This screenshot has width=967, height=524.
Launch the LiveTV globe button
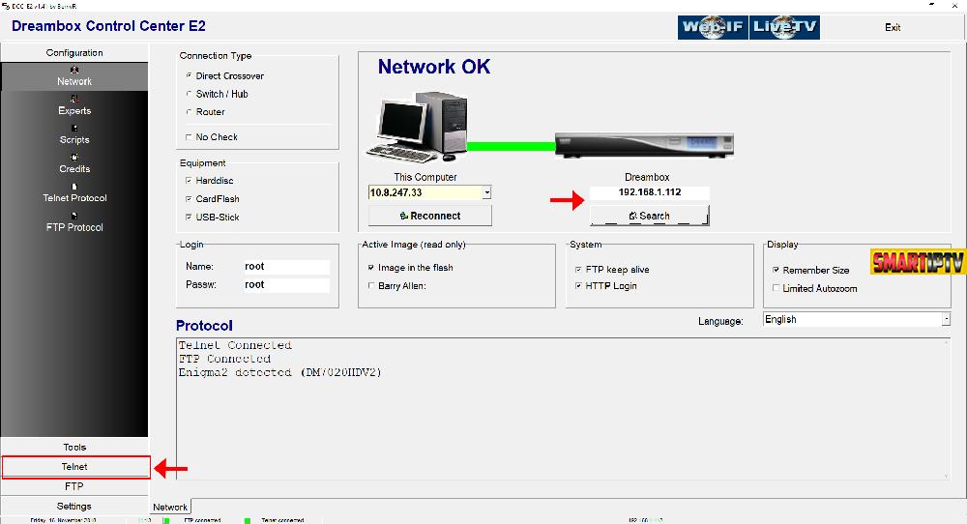(784, 27)
